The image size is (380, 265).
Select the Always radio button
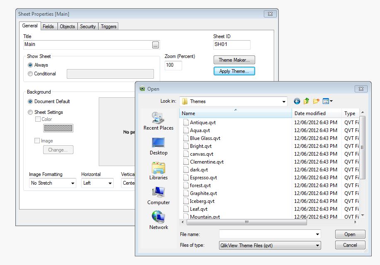tap(30, 65)
